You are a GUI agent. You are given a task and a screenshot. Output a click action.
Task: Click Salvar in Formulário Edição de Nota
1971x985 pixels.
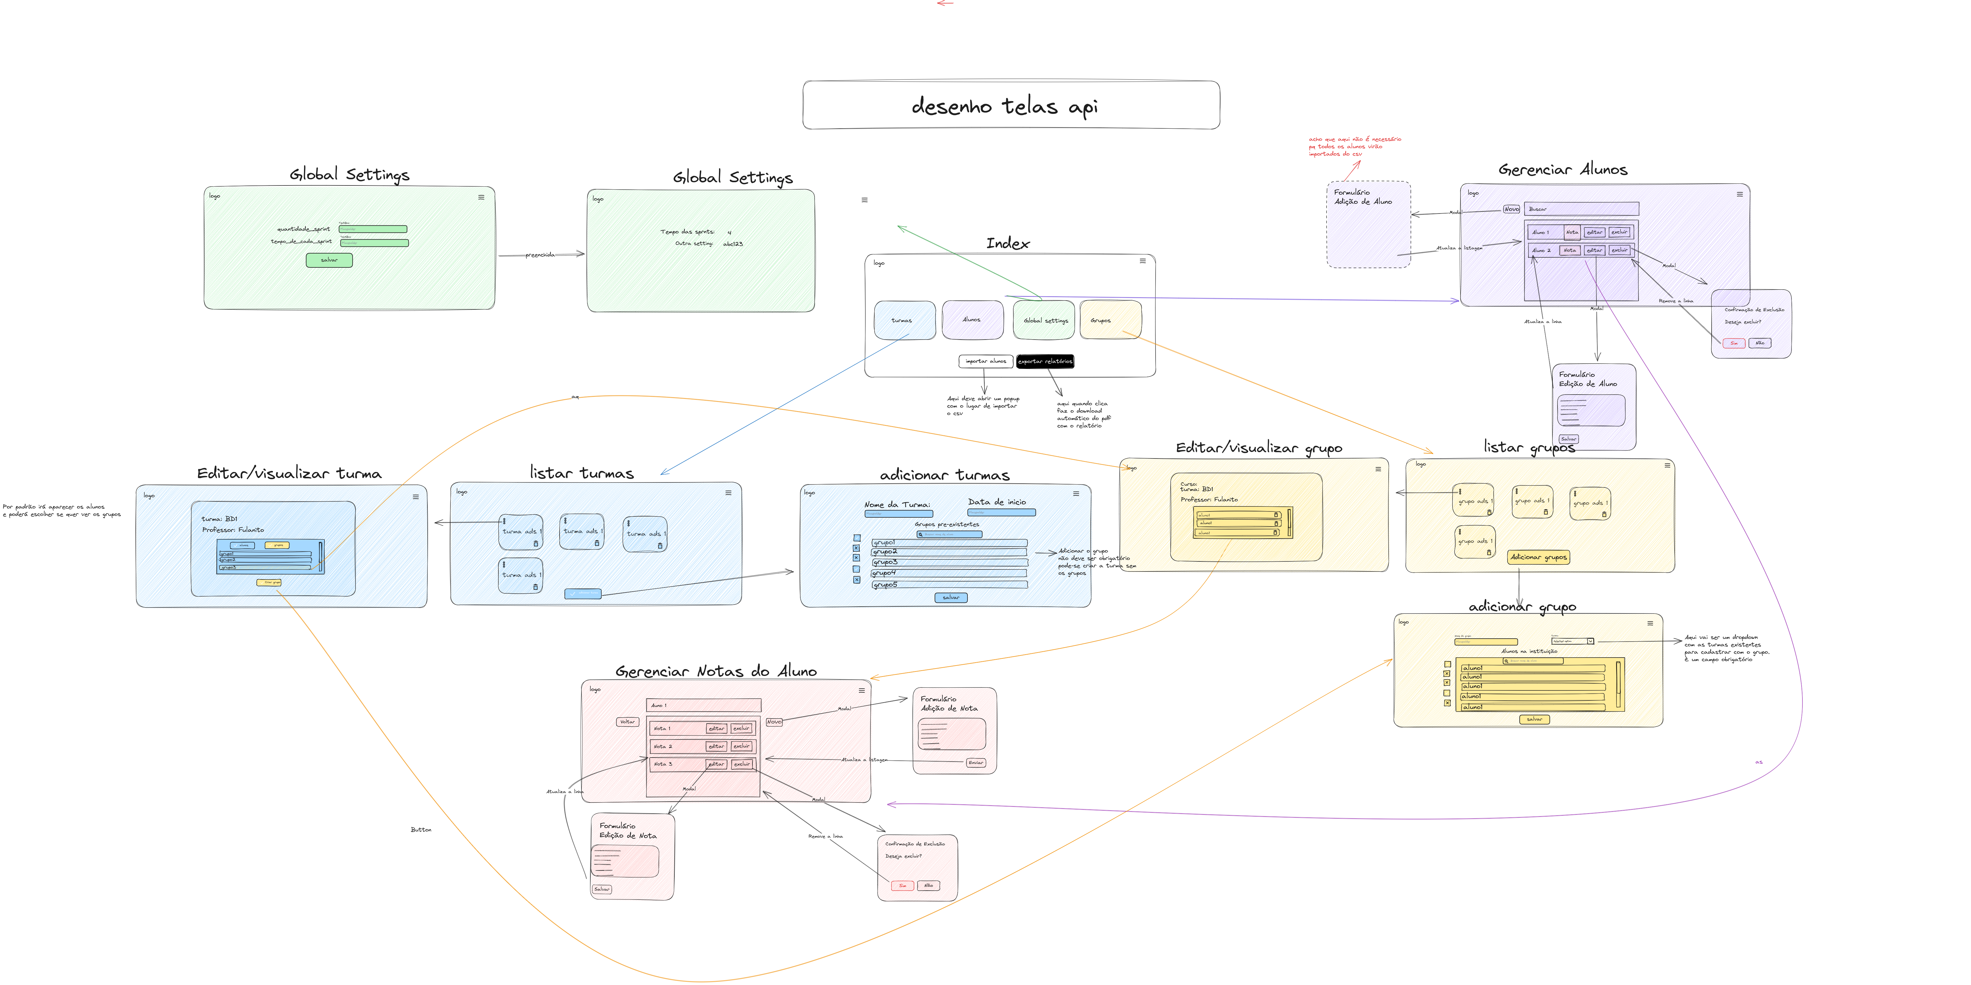(602, 889)
